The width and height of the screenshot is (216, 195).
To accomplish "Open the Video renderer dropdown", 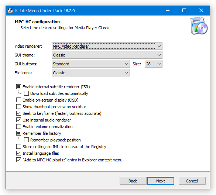I will [x=107, y=46].
